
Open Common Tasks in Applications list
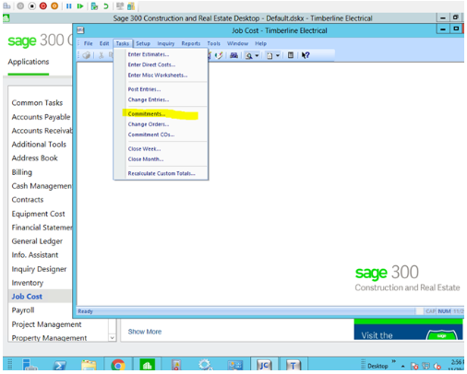pos(37,102)
